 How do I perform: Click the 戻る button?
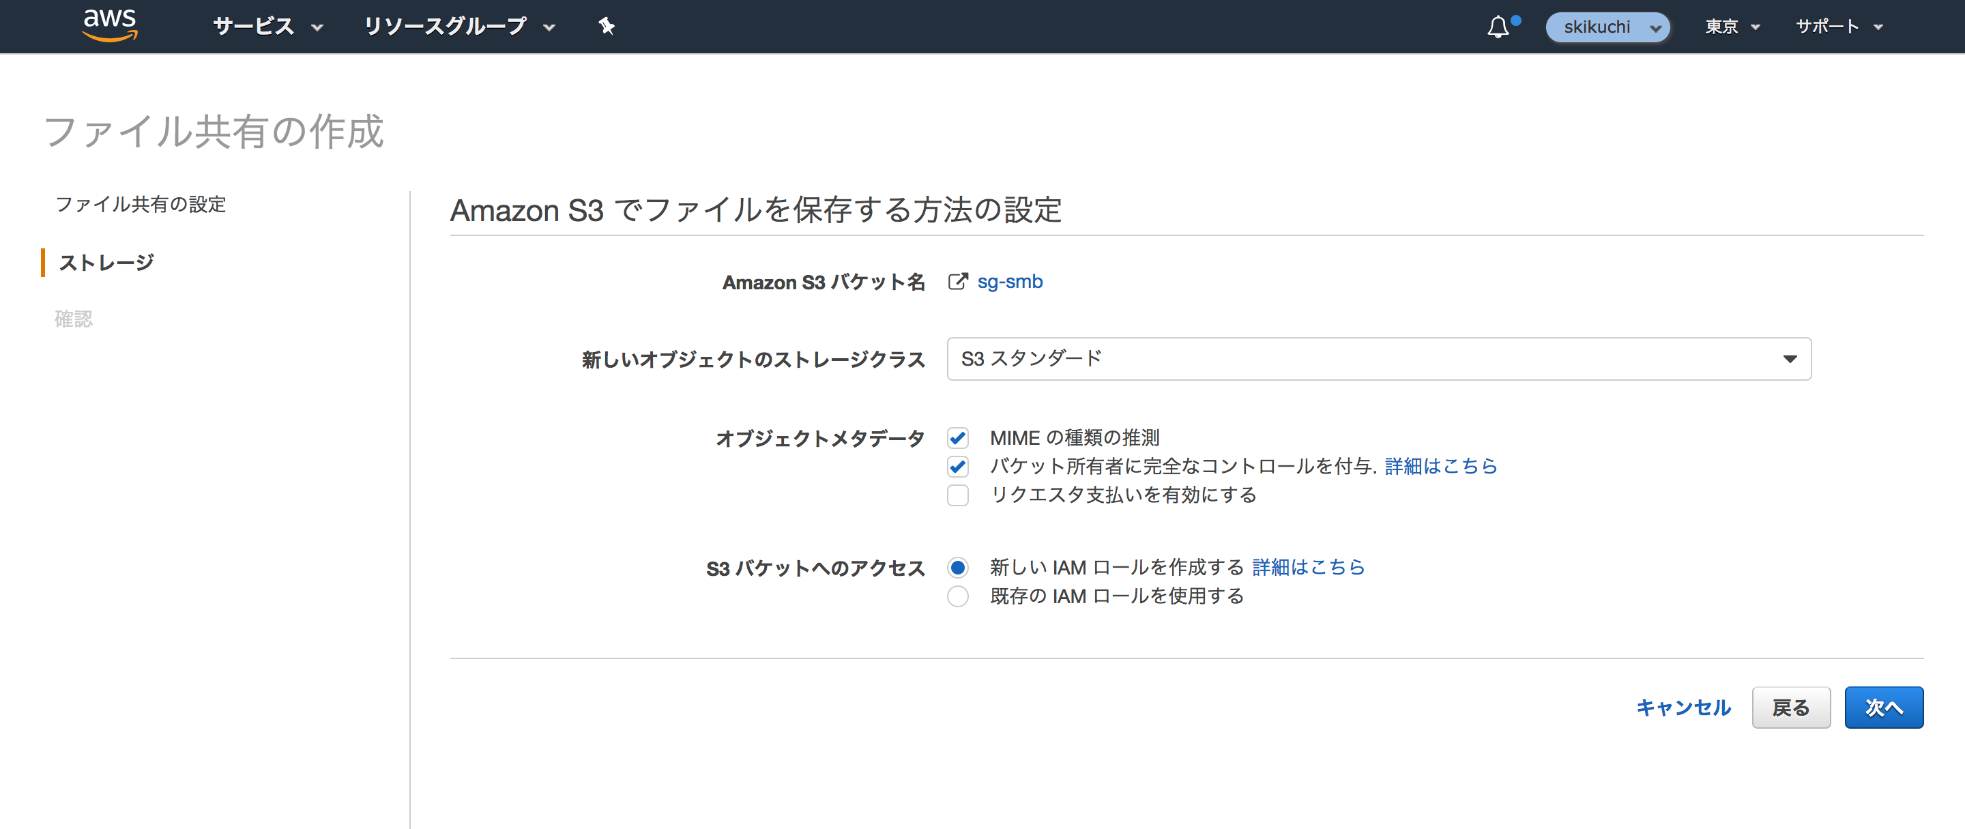click(x=1791, y=707)
